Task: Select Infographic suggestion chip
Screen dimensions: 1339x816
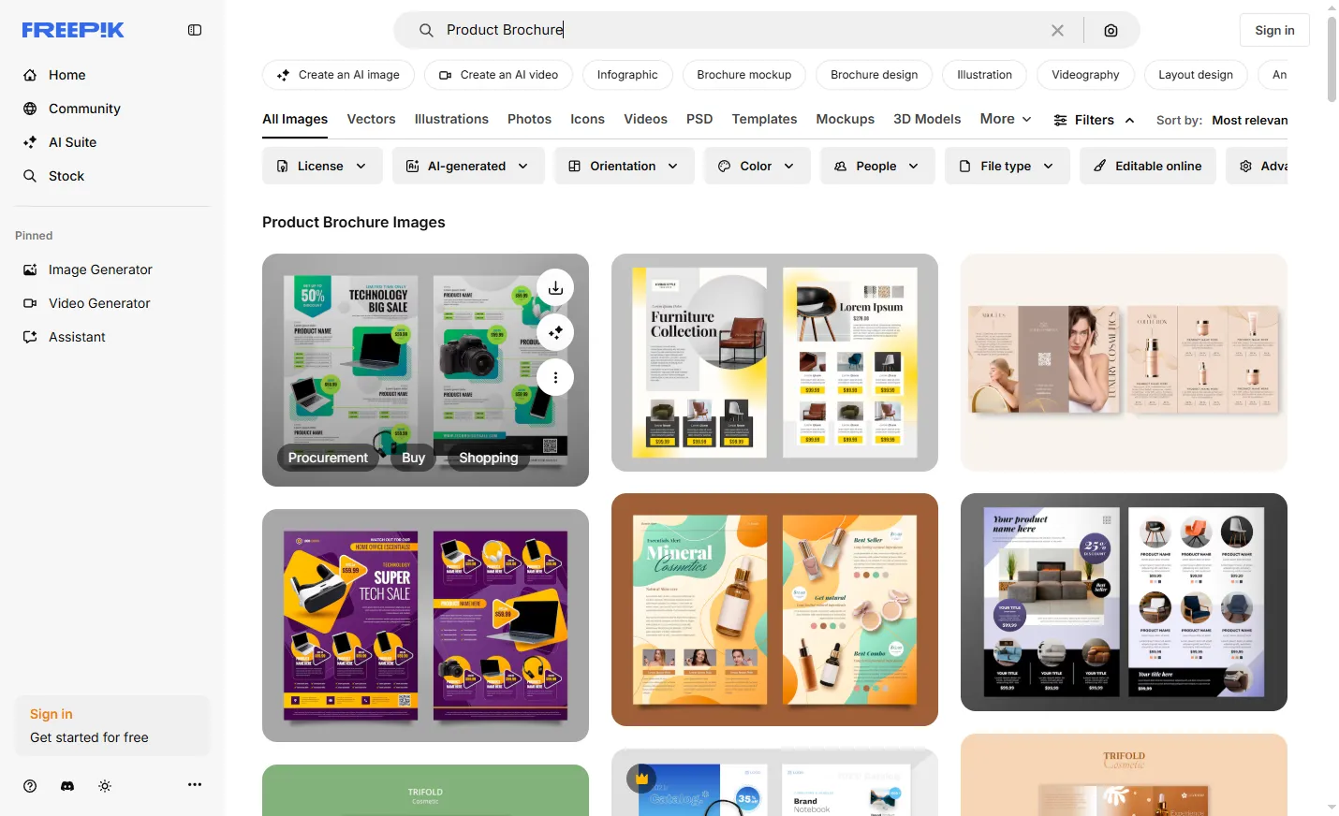Action: pos(627,75)
